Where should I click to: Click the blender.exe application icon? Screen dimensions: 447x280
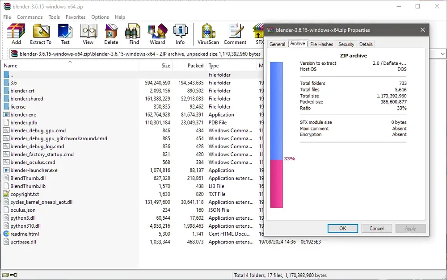(6, 114)
